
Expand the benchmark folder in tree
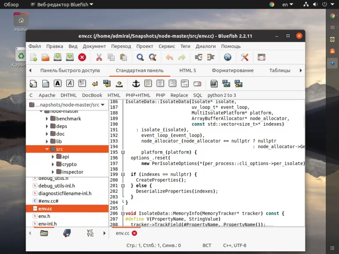coord(47,119)
